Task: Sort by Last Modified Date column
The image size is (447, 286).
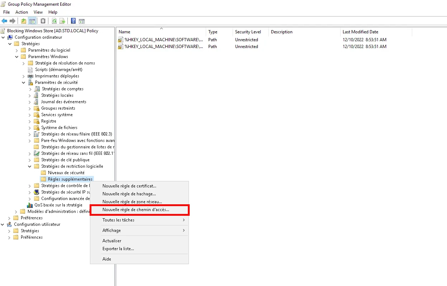Action: 360,32
